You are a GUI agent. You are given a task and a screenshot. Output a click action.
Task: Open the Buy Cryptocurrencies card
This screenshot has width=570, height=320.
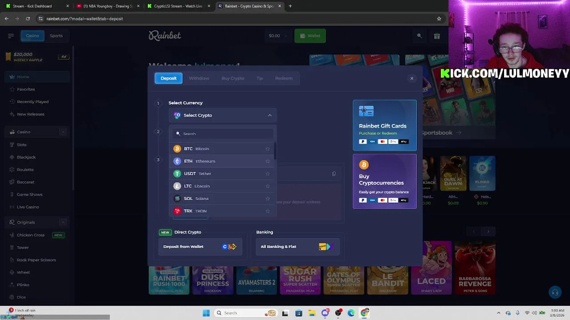click(x=385, y=181)
